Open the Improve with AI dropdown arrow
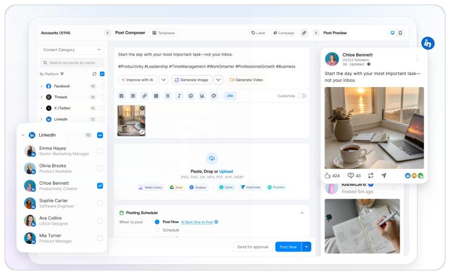This screenshot has height=275, width=450. pos(163,80)
